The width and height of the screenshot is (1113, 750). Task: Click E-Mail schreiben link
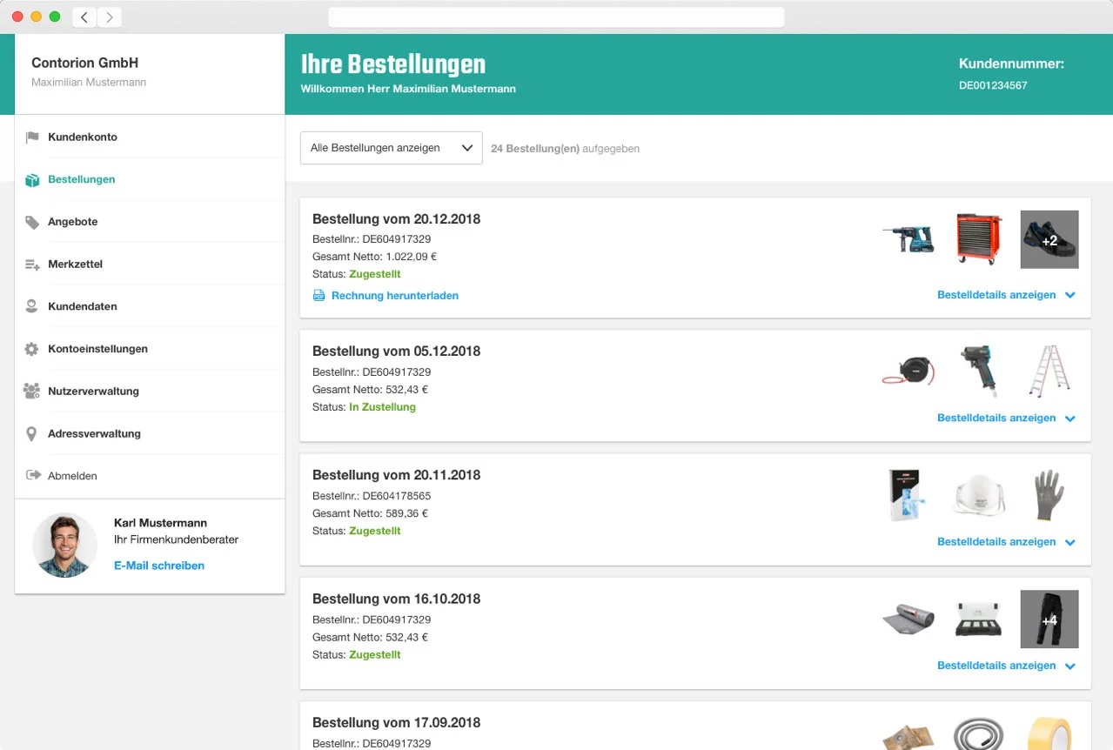159,566
